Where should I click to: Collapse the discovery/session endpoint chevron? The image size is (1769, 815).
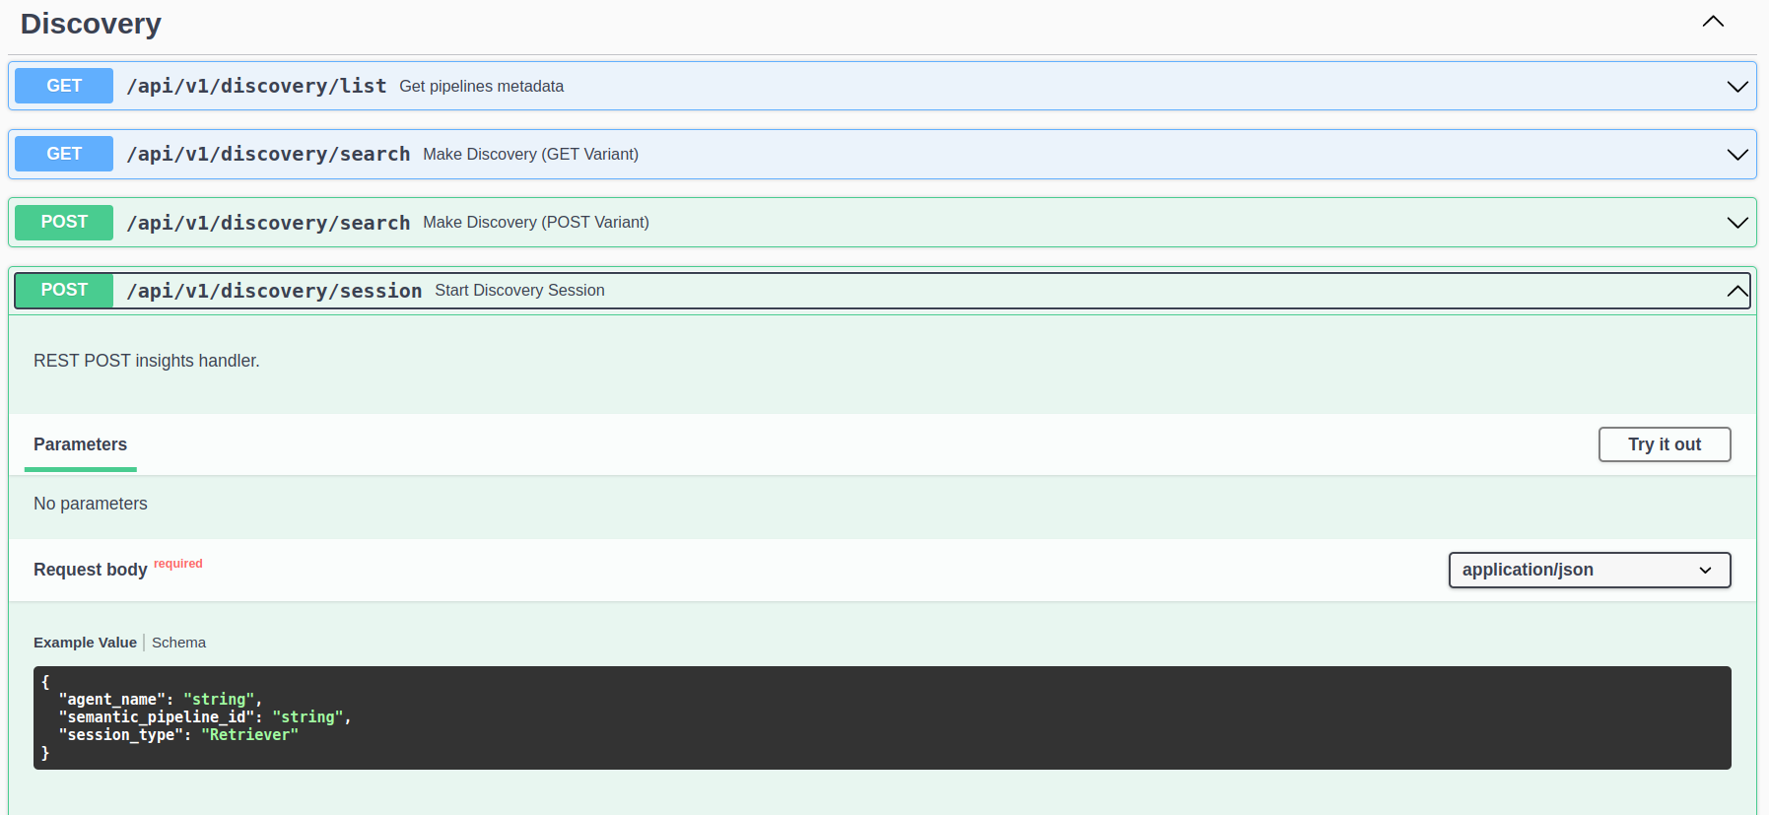[1737, 291]
